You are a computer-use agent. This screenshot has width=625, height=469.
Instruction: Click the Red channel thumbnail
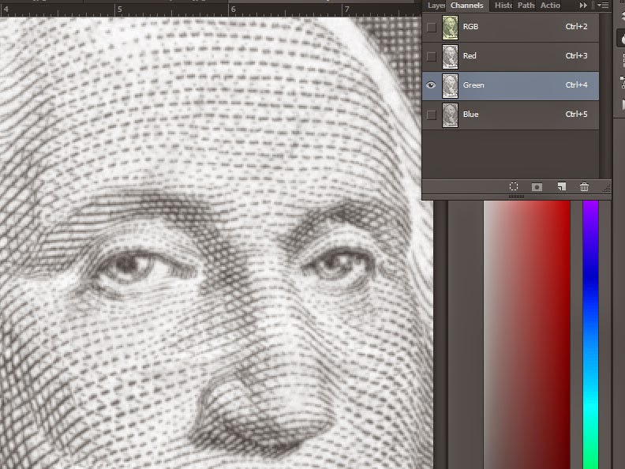(x=450, y=57)
